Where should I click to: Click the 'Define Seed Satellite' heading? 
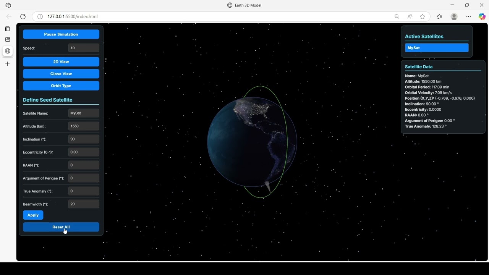[x=47, y=100]
